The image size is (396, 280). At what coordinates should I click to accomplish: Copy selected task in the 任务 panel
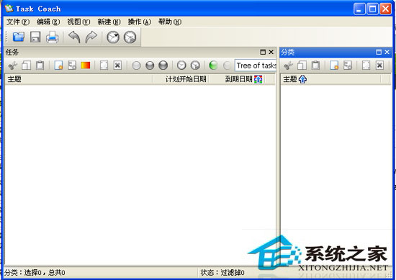tap(26, 66)
